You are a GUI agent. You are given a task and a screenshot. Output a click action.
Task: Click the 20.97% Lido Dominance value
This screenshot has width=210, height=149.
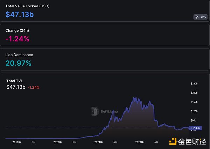pyautogui.click(x=19, y=63)
